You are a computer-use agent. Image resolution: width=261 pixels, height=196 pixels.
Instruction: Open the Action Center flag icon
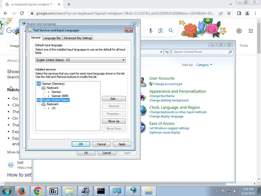[x=223, y=191]
